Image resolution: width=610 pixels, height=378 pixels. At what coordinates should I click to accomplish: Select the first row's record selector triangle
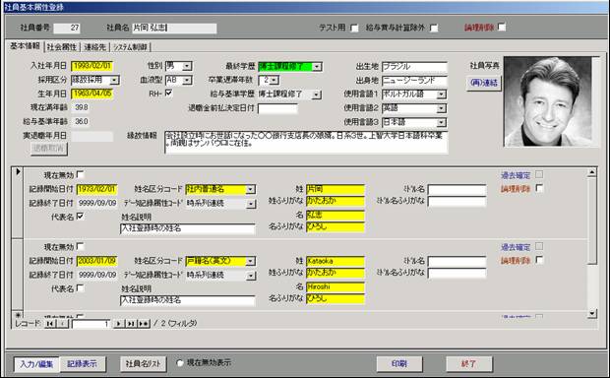(18, 171)
